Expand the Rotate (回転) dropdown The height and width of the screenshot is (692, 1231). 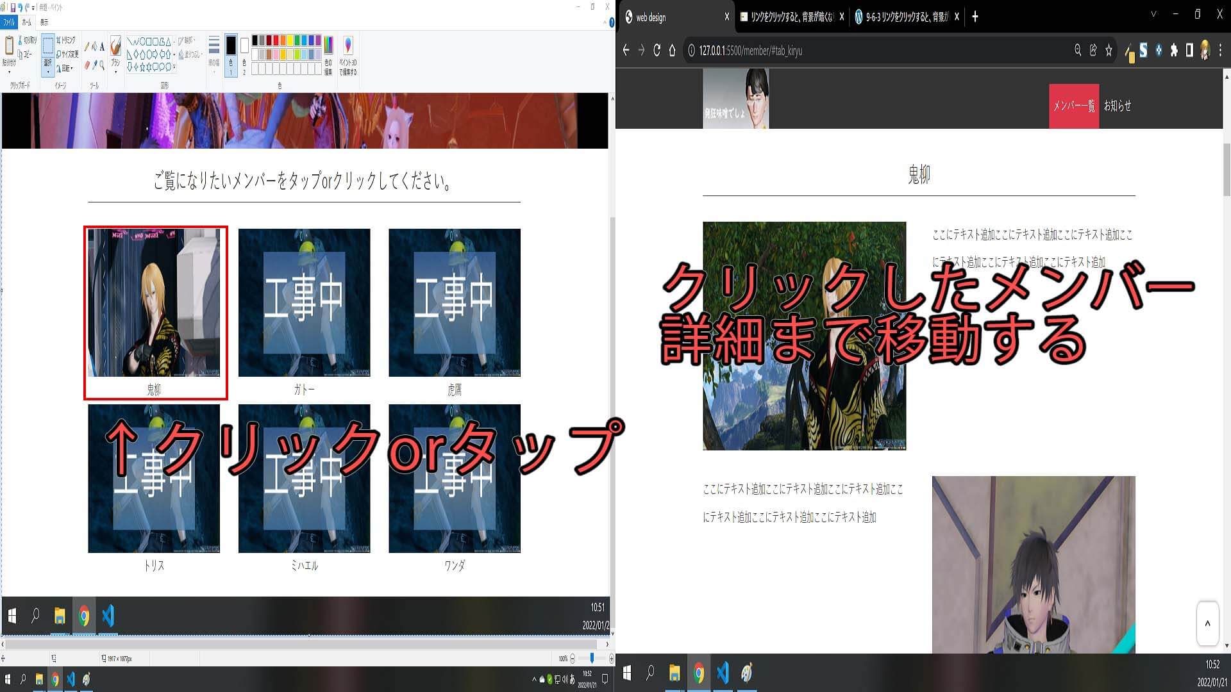65,69
